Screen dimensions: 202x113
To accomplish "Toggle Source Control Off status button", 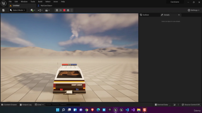I will point(191,105).
